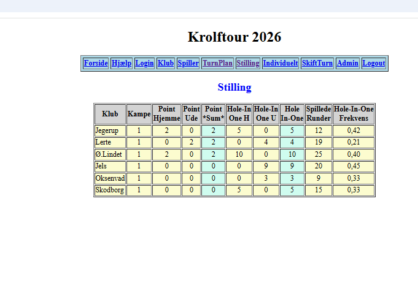Click the Oksenvad club cell
This screenshot has width=418, height=283.
click(x=110, y=178)
